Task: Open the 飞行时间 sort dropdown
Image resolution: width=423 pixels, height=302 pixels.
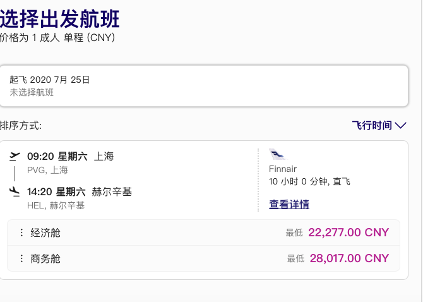Action: [x=379, y=126]
